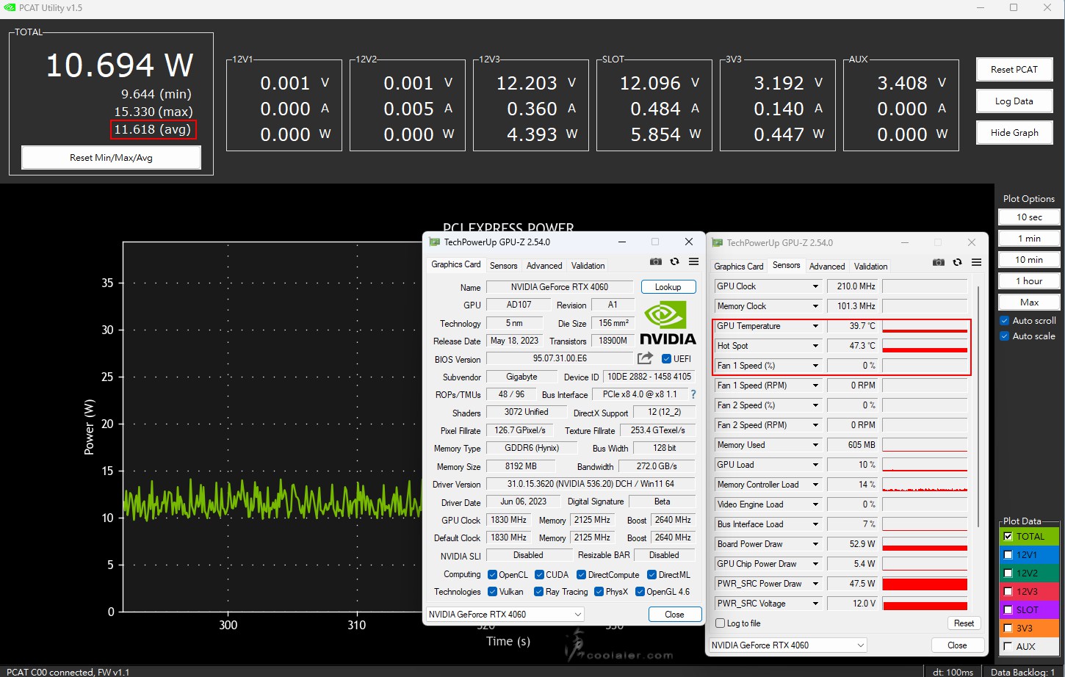Open hamburger menu in Sensors window

(976, 262)
